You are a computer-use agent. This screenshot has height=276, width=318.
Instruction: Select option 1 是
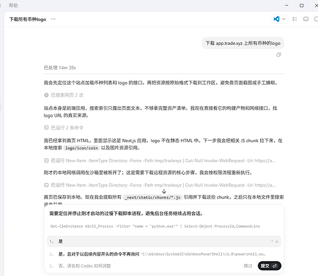coord(164,241)
